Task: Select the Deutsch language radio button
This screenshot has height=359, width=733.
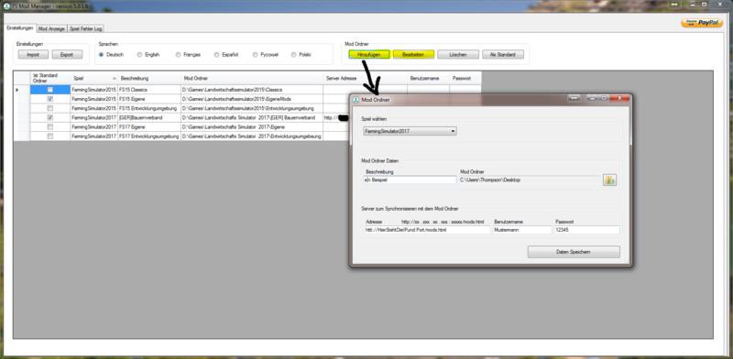Action: click(x=101, y=55)
